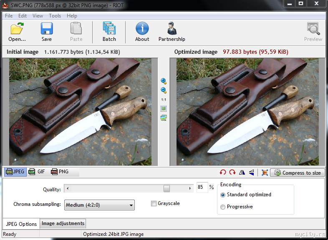
Task: Maximize the RIOT window
Action: [301, 3]
